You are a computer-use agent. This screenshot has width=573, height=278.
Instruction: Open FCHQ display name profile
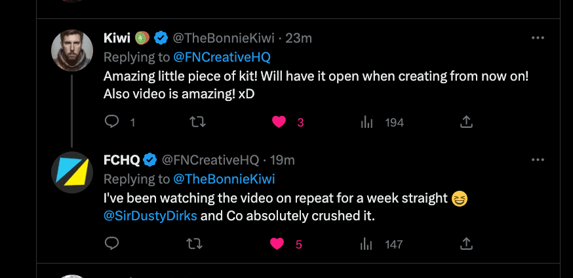tap(122, 160)
